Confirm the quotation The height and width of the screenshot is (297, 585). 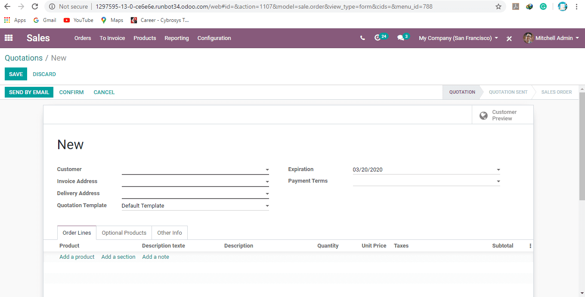coord(71,92)
